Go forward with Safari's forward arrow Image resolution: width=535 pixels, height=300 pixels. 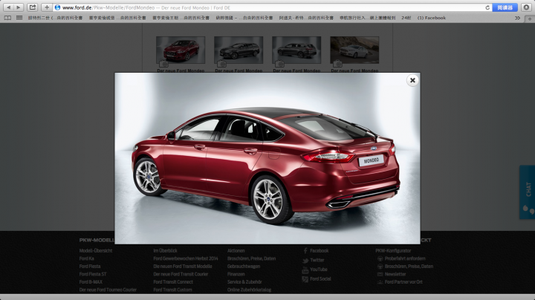[x=19, y=7]
